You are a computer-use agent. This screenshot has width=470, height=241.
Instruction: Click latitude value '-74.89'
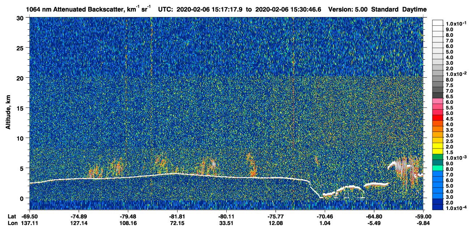(x=79, y=216)
